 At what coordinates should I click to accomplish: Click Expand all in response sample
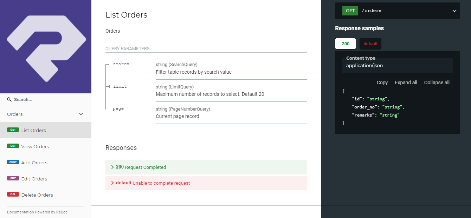pyautogui.click(x=406, y=82)
